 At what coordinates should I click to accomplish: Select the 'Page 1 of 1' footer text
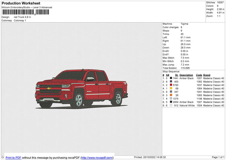[x=218, y=157]
